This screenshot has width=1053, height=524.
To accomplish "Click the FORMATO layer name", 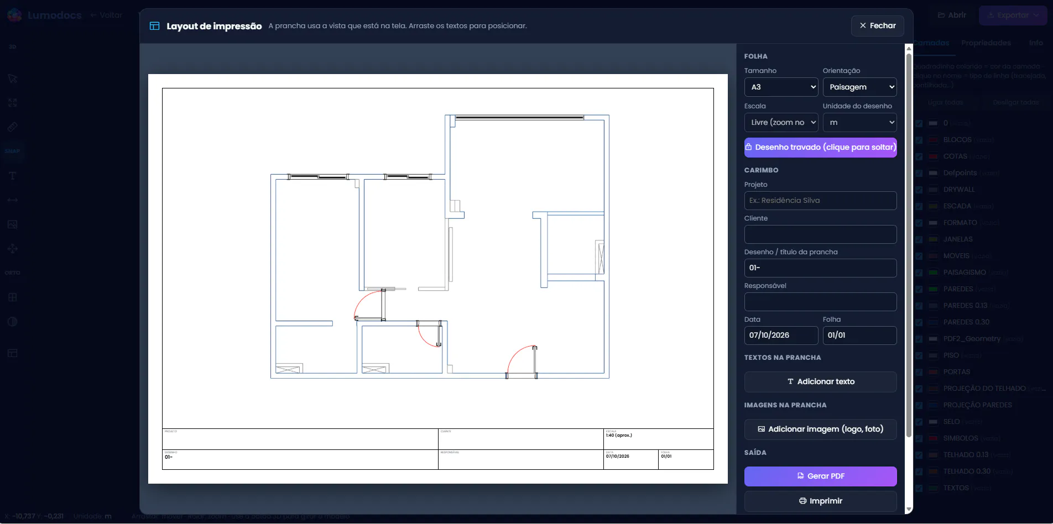I will click(x=960, y=223).
